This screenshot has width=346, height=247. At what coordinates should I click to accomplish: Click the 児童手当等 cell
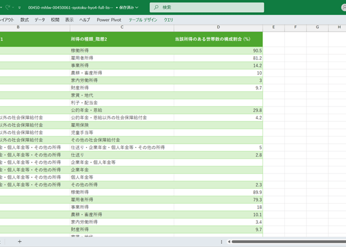tap(122, 132)
